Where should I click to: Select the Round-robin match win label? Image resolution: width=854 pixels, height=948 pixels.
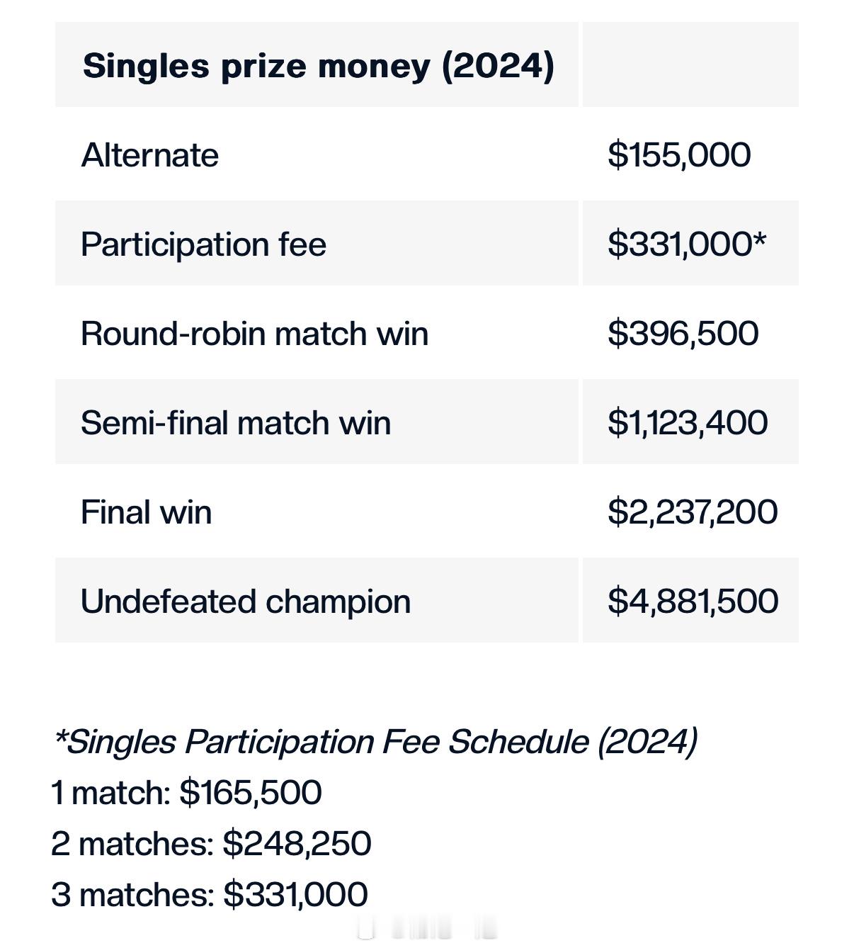(x=255, y=333)
